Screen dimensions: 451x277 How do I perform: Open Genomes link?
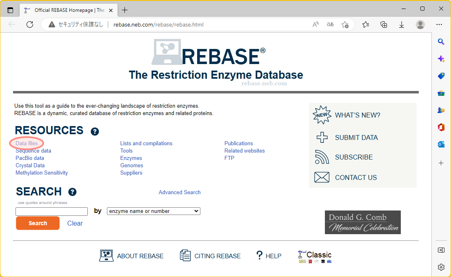pyautogui.click(x=131, y=166)
